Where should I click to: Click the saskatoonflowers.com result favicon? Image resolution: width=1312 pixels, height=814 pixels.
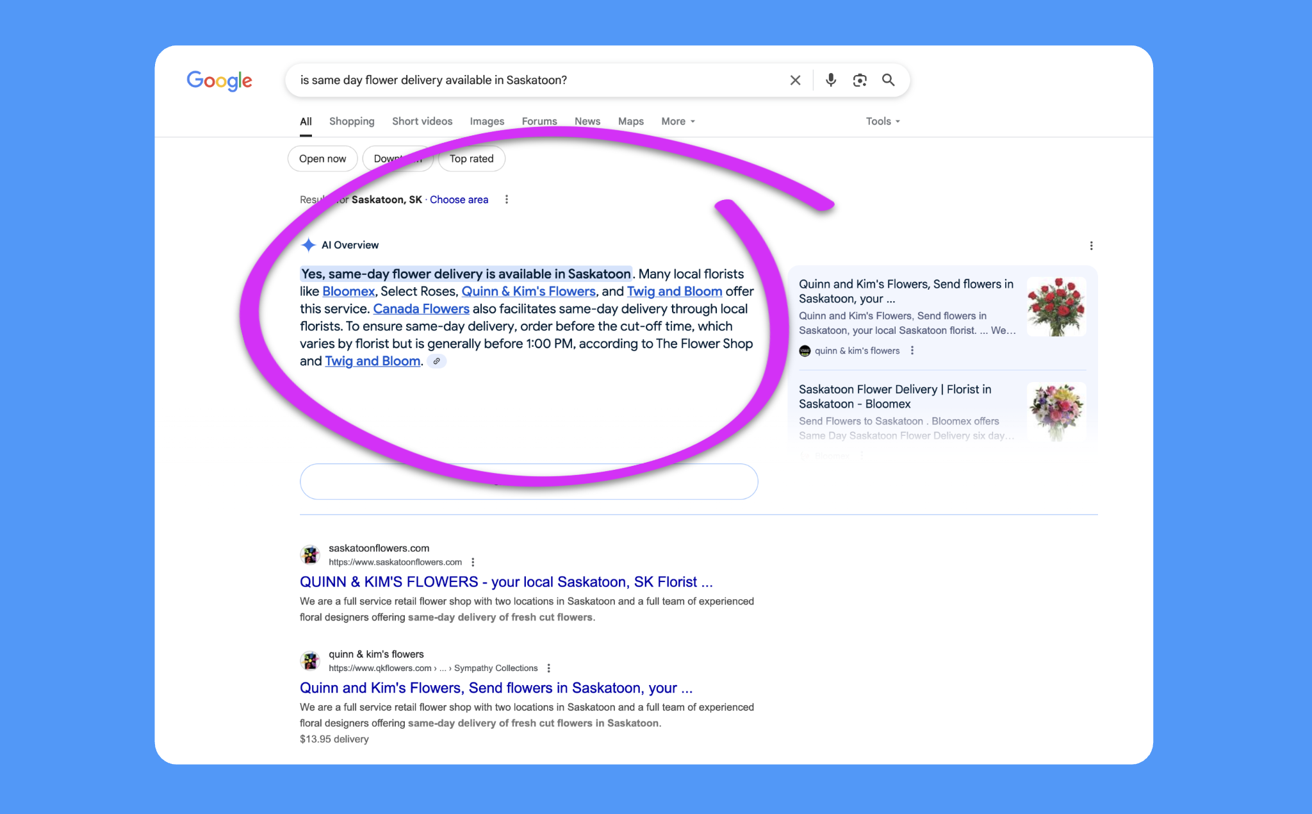coord(310,554)
